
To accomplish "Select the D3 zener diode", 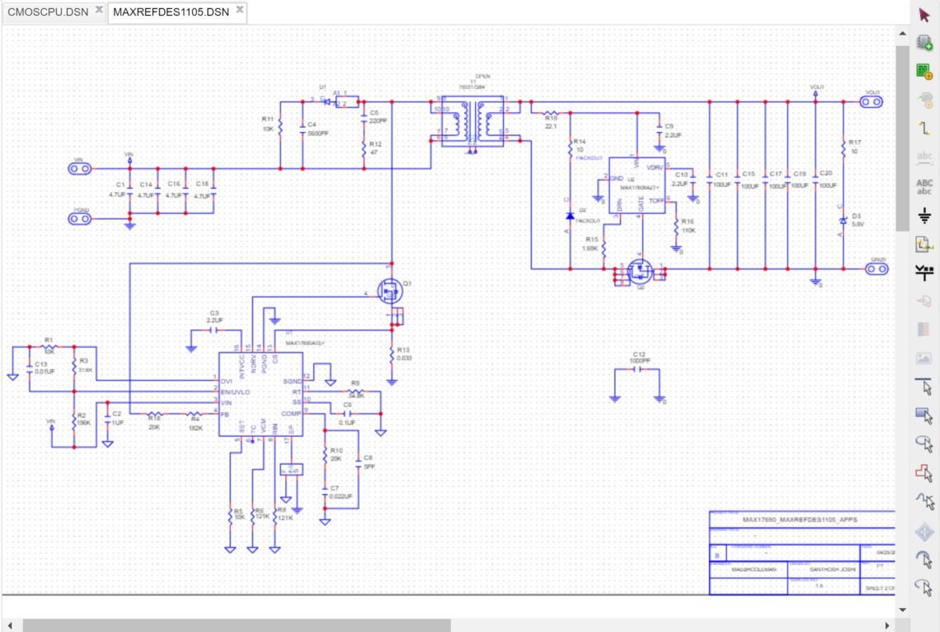I will (843, 221).
